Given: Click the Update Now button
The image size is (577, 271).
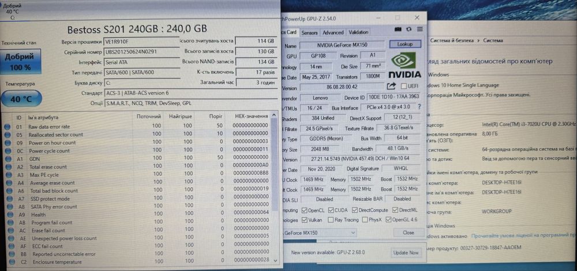Looking at the screenshot, I should (x=406, y=253).
